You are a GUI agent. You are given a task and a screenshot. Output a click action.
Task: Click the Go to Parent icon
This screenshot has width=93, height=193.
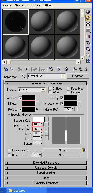(x=80, y=69)
